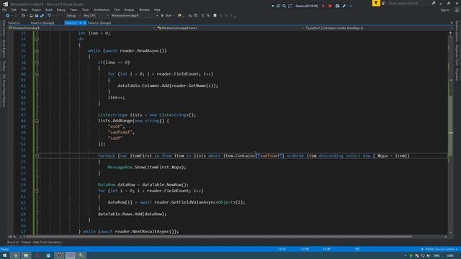Screen dimensions: 461x259
Task: Click the horizontal scrollbar in the editor
Action: tap(219, 237)
